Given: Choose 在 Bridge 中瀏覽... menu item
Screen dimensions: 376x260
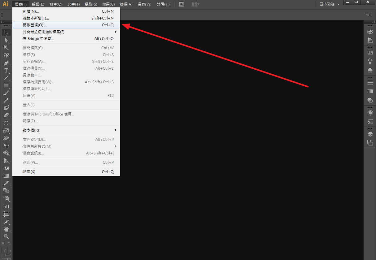Looking at the screenshot, I should coord(66,39).
